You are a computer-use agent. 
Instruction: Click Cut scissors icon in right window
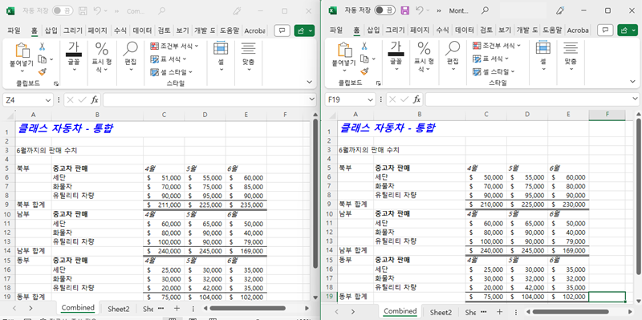[364, 47]
